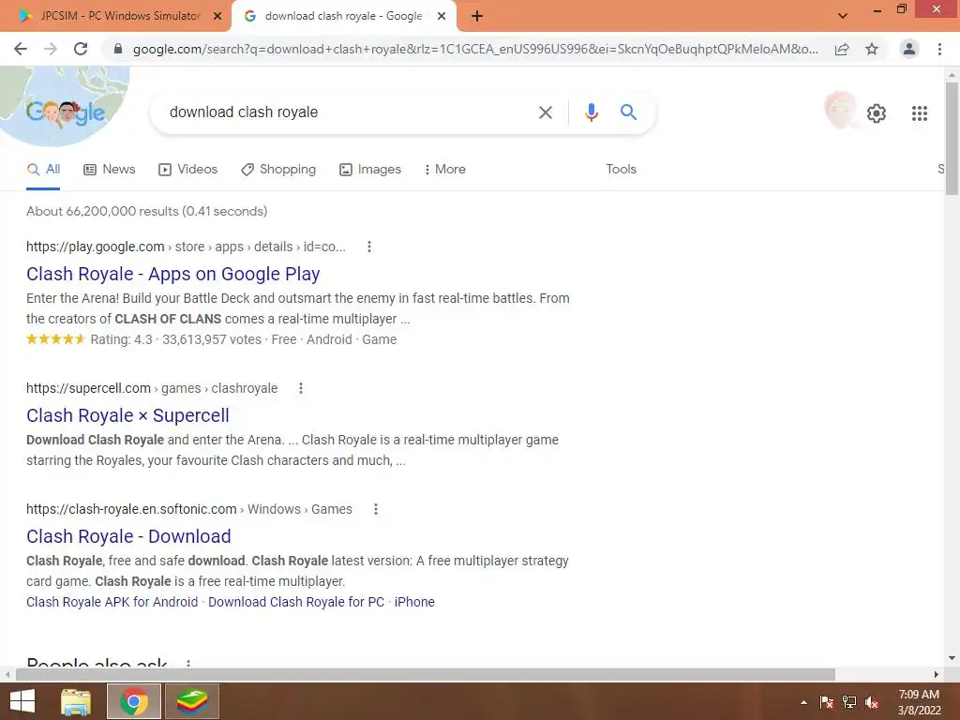Switch to Shopping results
The height and width of the screenshot is (720, 960).
coord(278,170)
